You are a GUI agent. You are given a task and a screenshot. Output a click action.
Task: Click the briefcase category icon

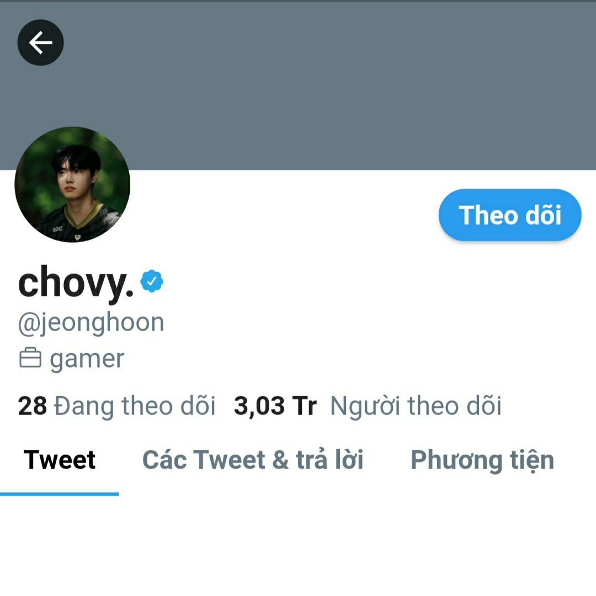(30, 358)
